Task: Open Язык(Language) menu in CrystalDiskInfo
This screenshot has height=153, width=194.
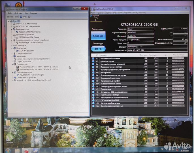Action: [139, 13]
